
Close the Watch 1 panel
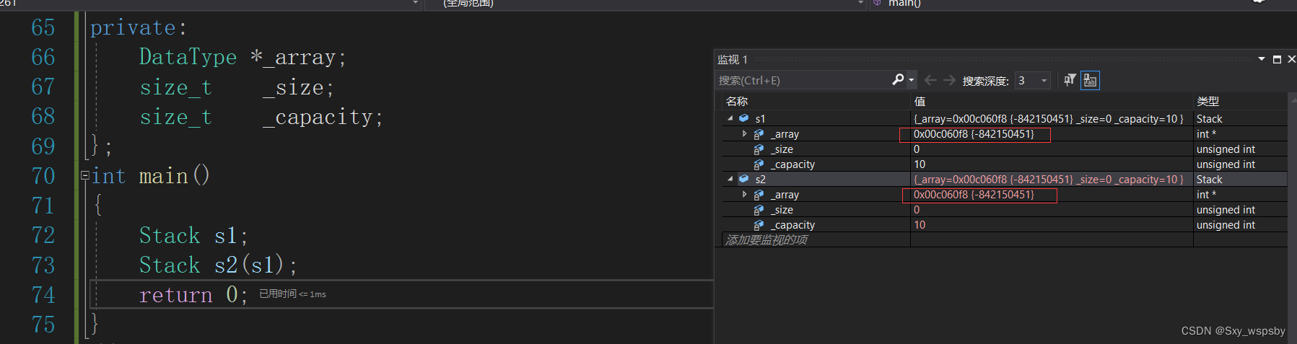coord(1291,59)
